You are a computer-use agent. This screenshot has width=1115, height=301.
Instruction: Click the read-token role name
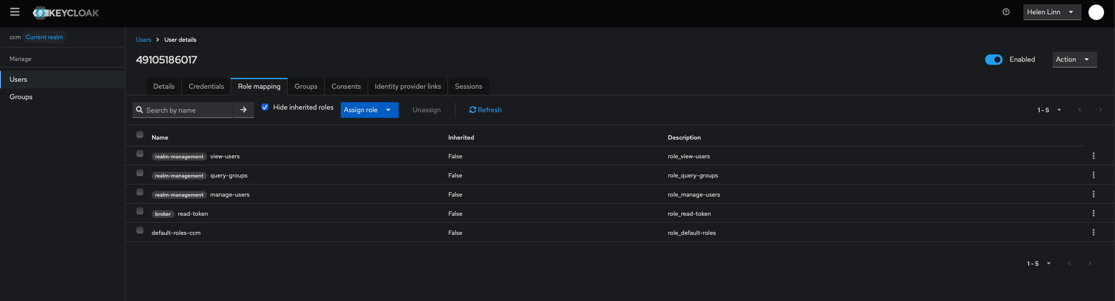coord(193,214)
